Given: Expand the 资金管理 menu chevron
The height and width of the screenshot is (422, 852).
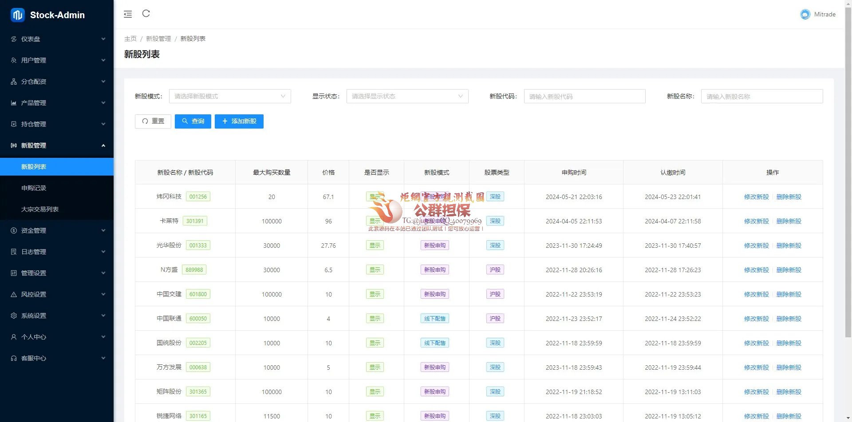Looking at the screenshot, I should (x=103, y=231).
